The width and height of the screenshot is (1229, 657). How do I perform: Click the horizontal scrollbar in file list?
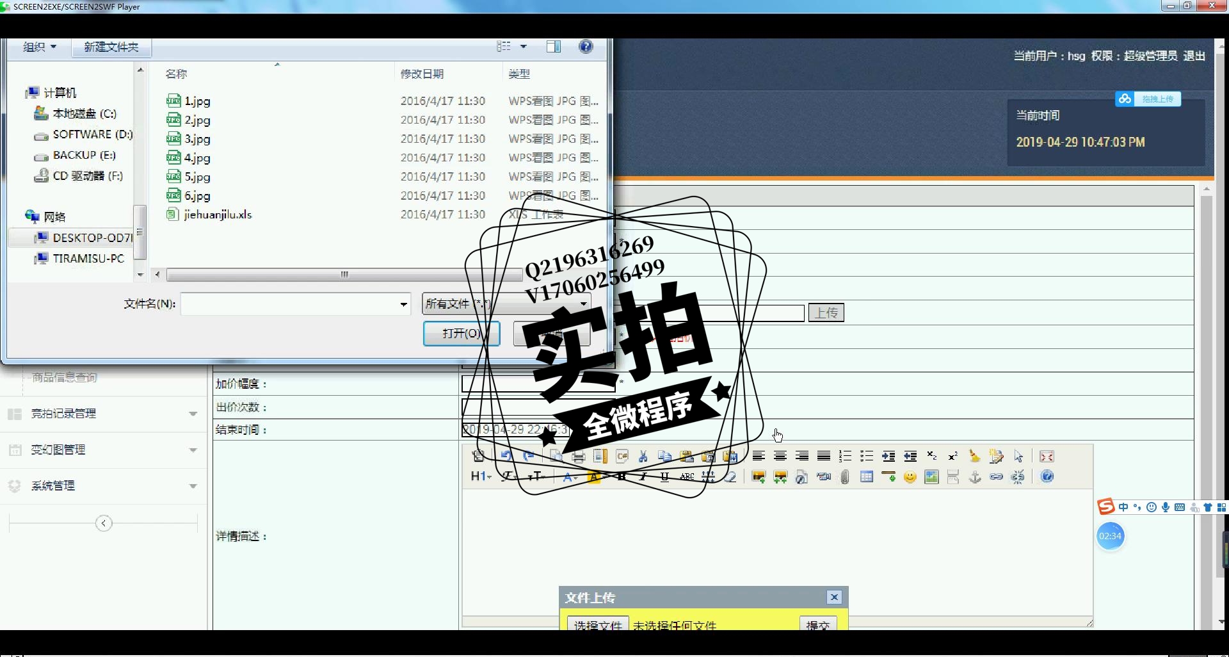tap(344, 275)
